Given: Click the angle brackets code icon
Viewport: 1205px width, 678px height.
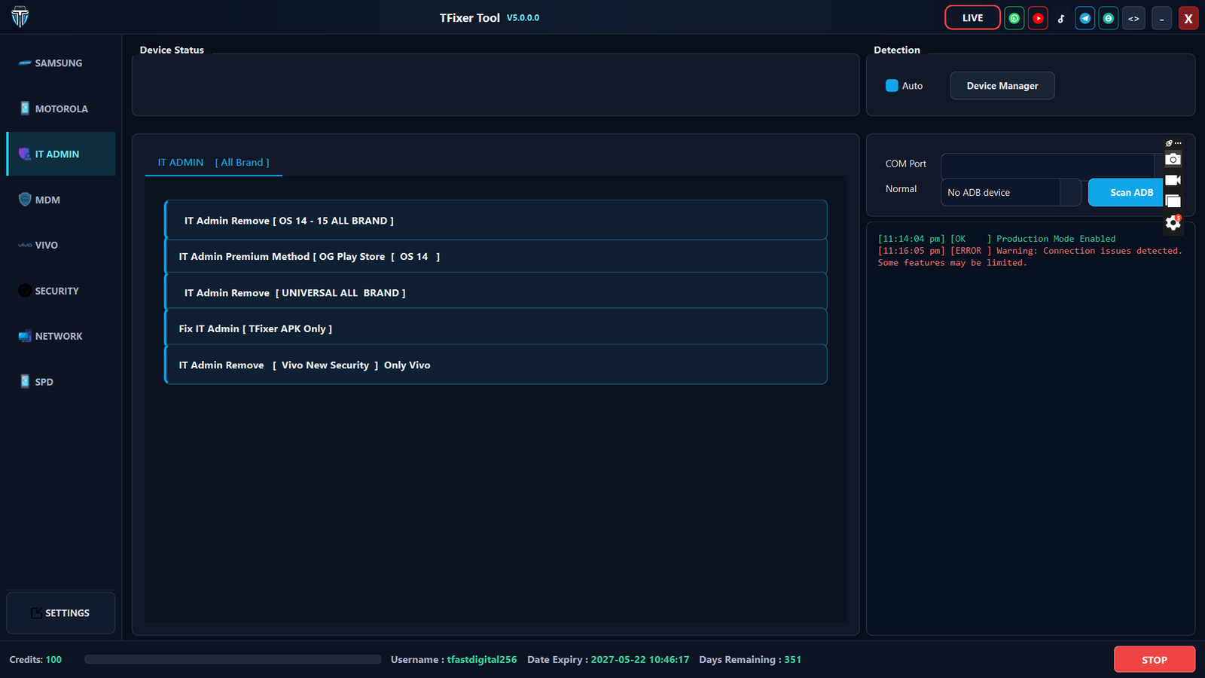Looking at the screenshot, I should point(1133,18).
